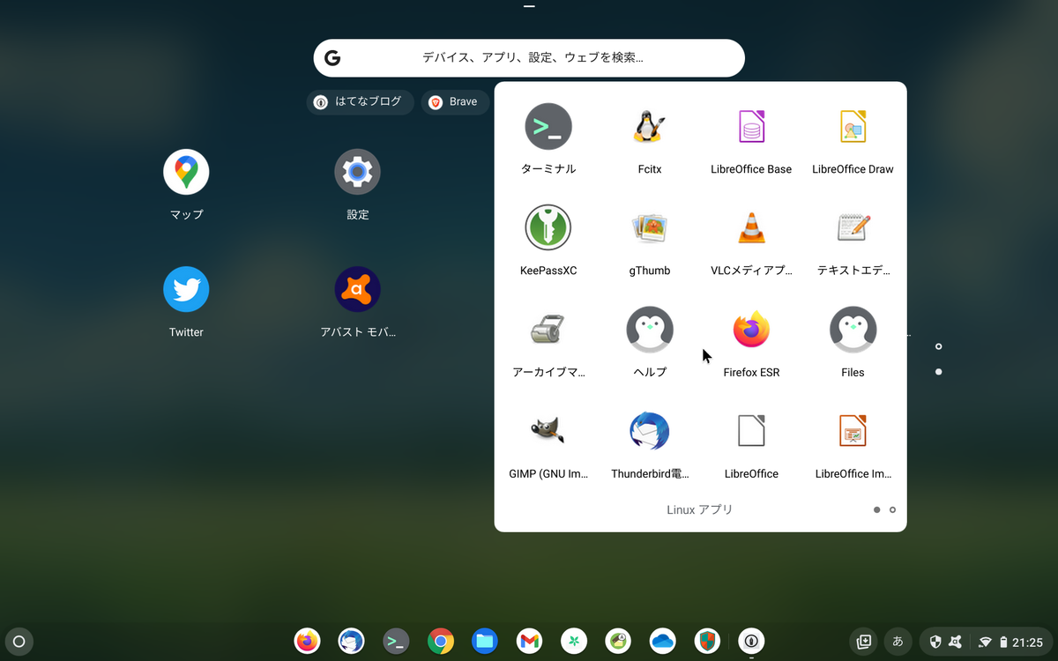Open Thunderbird mail app in the folder
Image resolution: width=1058 pixels, height=661 pixels.
point(650,431)
